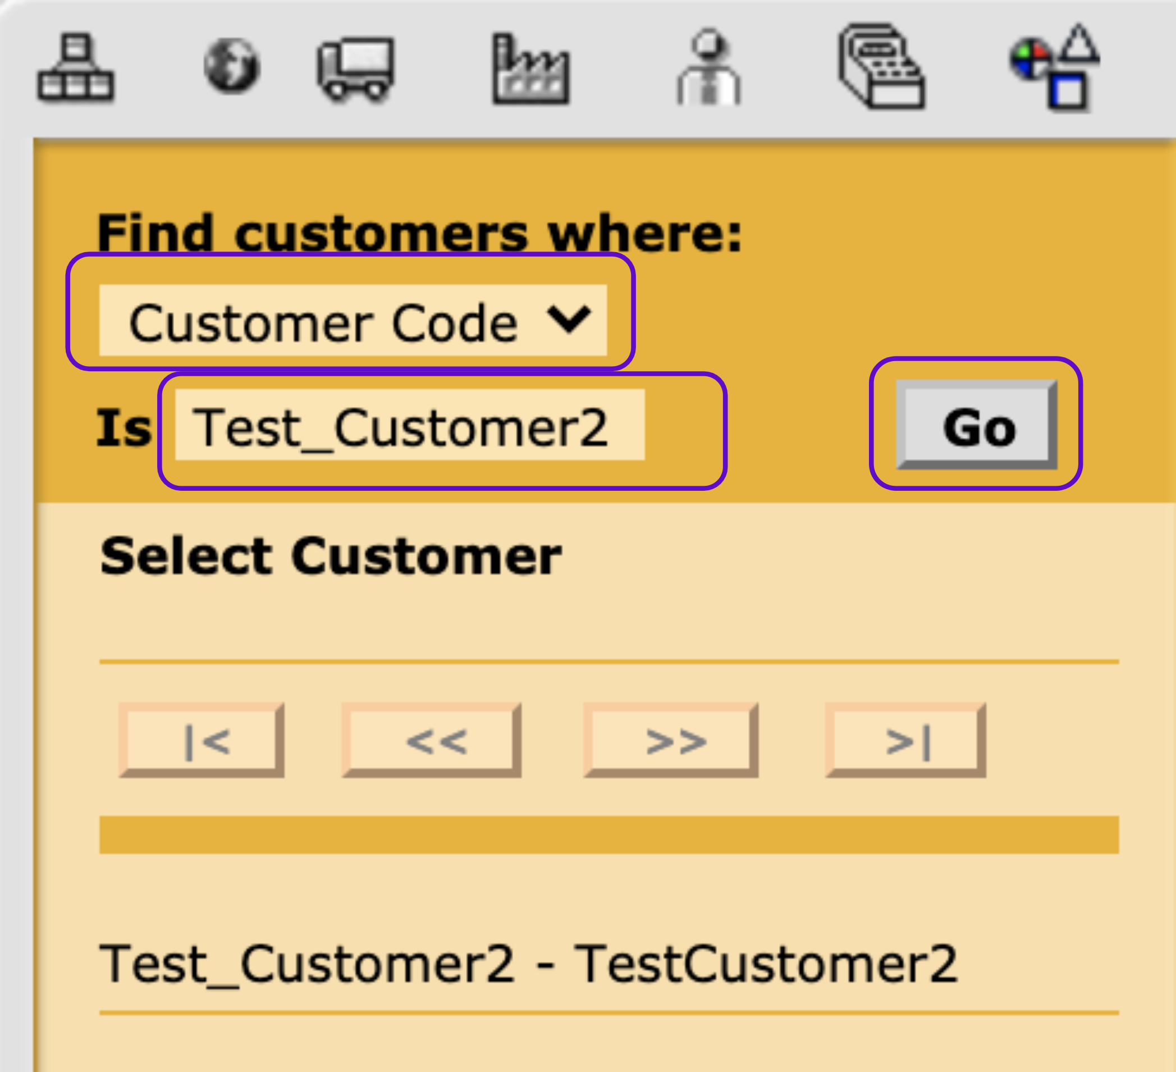Open the cash register icon
The height and width of the screenshot is (1072, 1176).
(881, 66)
